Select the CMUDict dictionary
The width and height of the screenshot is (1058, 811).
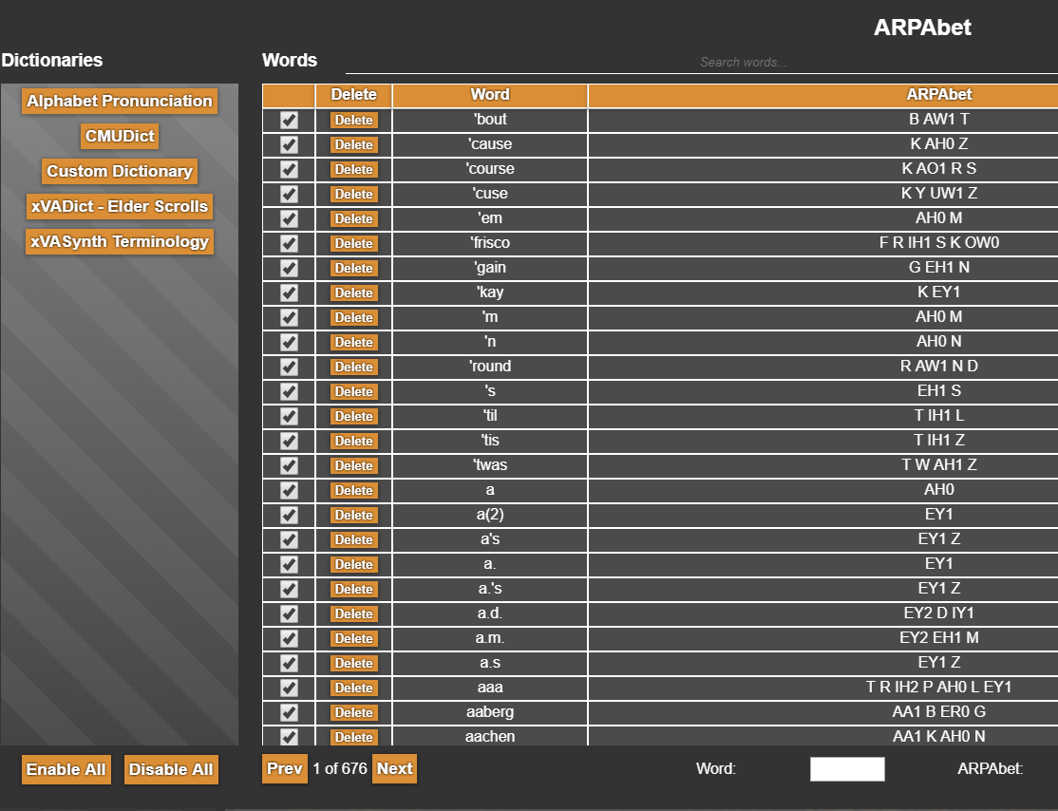click(120, 137)
